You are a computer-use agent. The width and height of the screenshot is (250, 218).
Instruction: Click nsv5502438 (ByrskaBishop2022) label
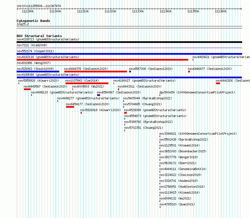184,139
